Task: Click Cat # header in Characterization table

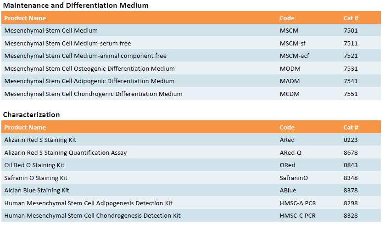Action: click(x=351, y=127)
